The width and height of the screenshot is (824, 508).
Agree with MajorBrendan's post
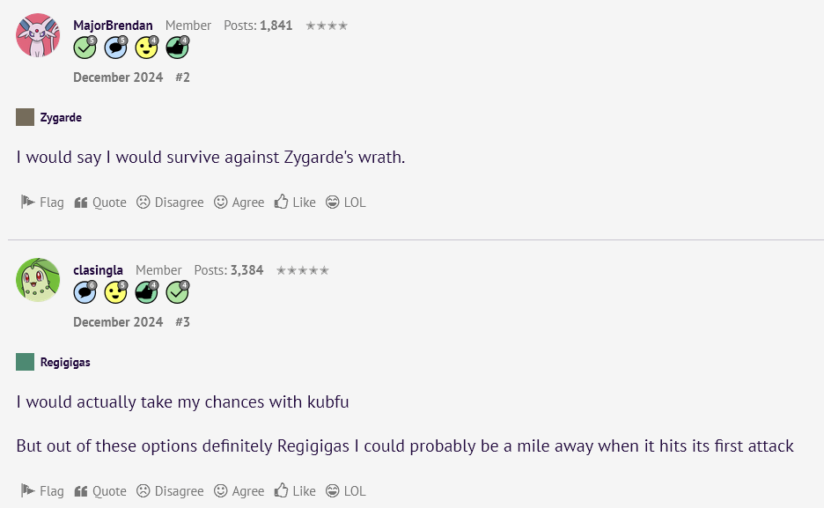coord(239,202)
